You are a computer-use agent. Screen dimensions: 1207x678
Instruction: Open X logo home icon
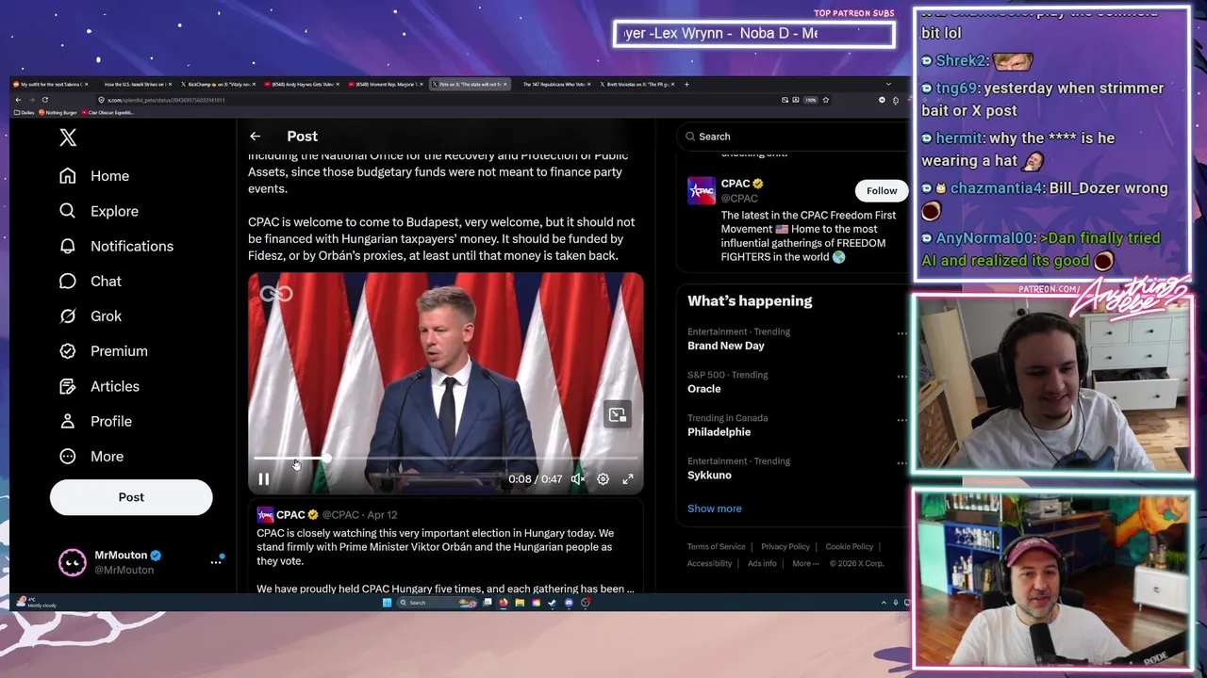click(68, 137)
